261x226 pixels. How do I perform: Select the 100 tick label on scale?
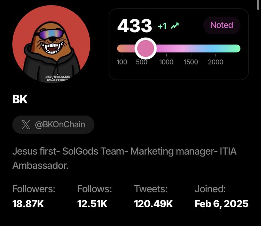click(122, 62)
